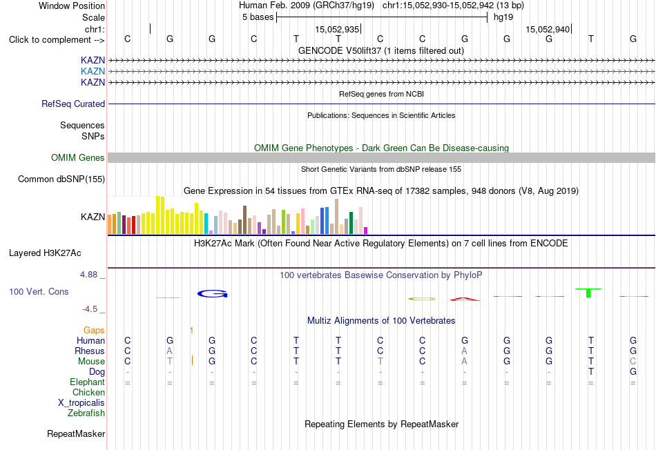Click the Publications Sequences SNPs label

[93, 137]
